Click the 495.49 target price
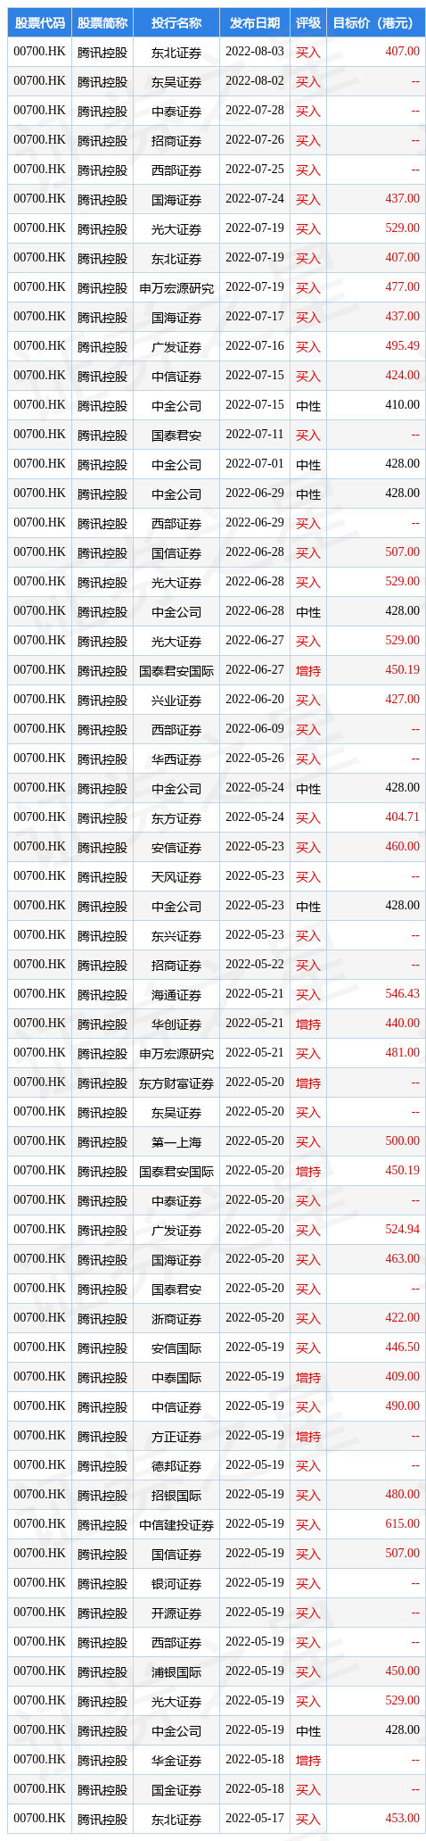 pos(402,346)
